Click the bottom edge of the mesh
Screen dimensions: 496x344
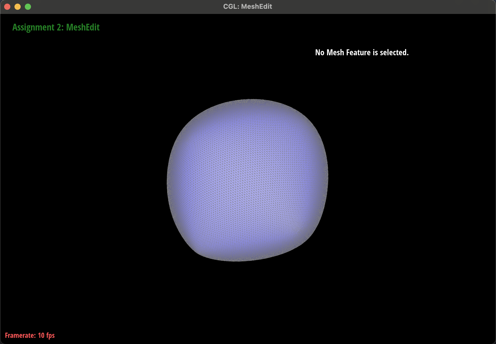pos(235,261)
